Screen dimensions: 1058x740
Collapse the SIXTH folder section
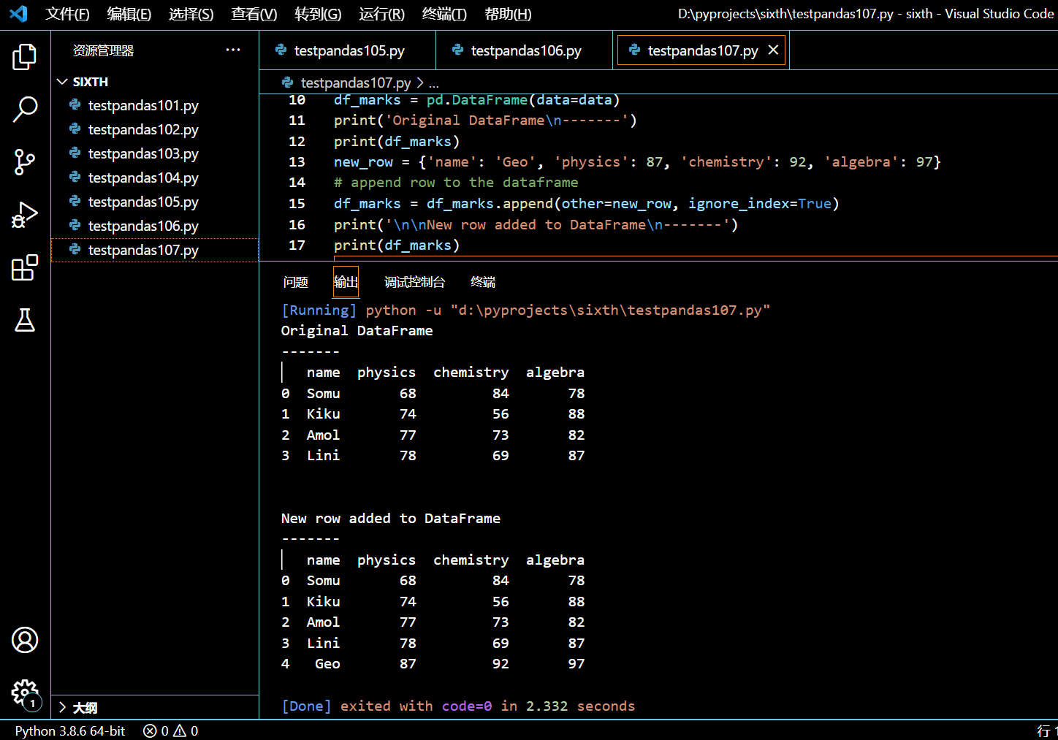[x=62, y=81]
